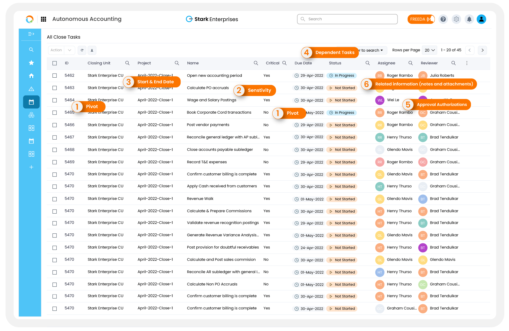Open alerts via the warning triangle icon
The image size is (509, 331).
[x=31, y=89]
